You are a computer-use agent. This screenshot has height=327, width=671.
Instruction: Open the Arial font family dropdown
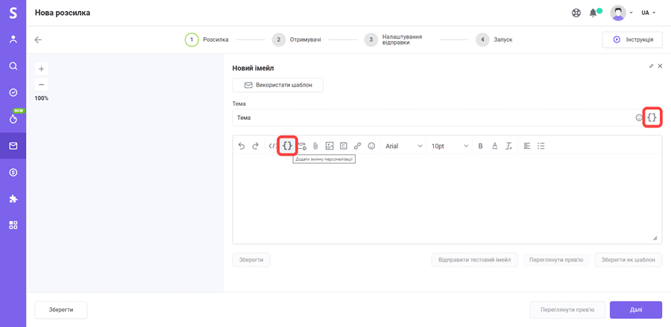pyautogui.click(x=403, y=146)
